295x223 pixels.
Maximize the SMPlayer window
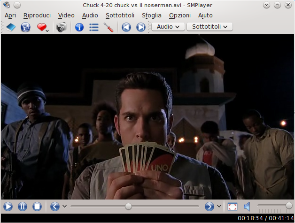[277, 5]
